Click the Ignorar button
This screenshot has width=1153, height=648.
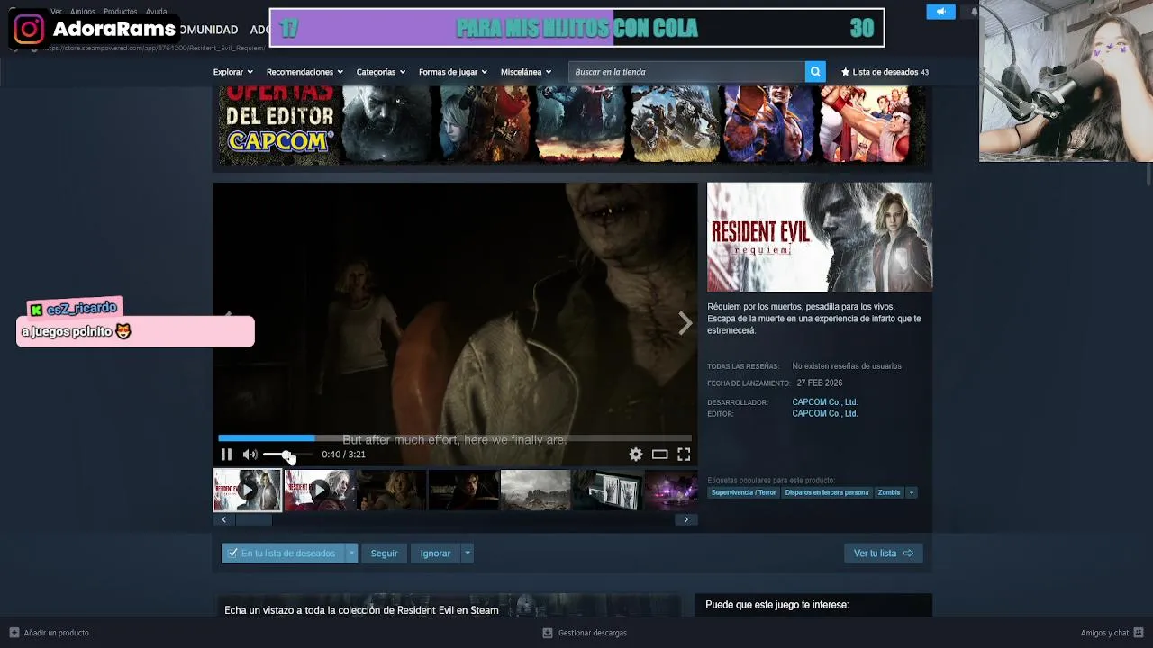[435, 553]
